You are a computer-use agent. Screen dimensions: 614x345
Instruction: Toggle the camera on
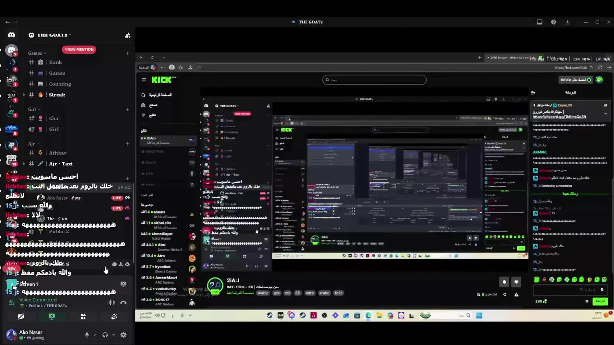tap(21, 317)
